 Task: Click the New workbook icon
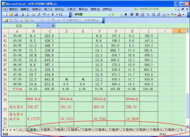[x=6, y=15]
